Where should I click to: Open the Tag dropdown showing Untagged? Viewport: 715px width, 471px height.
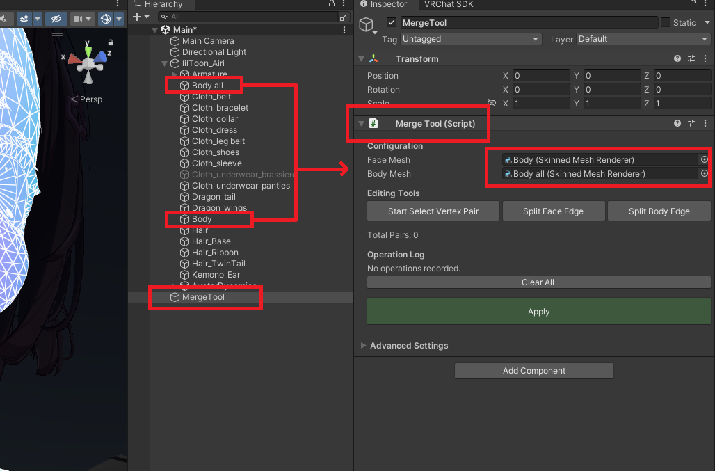tap(470, 39)
